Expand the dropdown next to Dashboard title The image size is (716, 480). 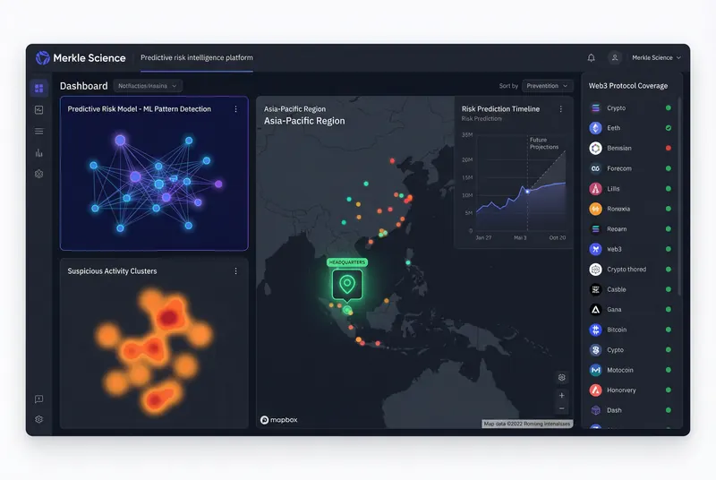[148, 86]
